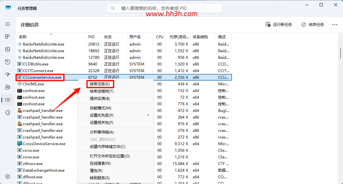Click the Task Manager app icon

(x=8, y=8)
